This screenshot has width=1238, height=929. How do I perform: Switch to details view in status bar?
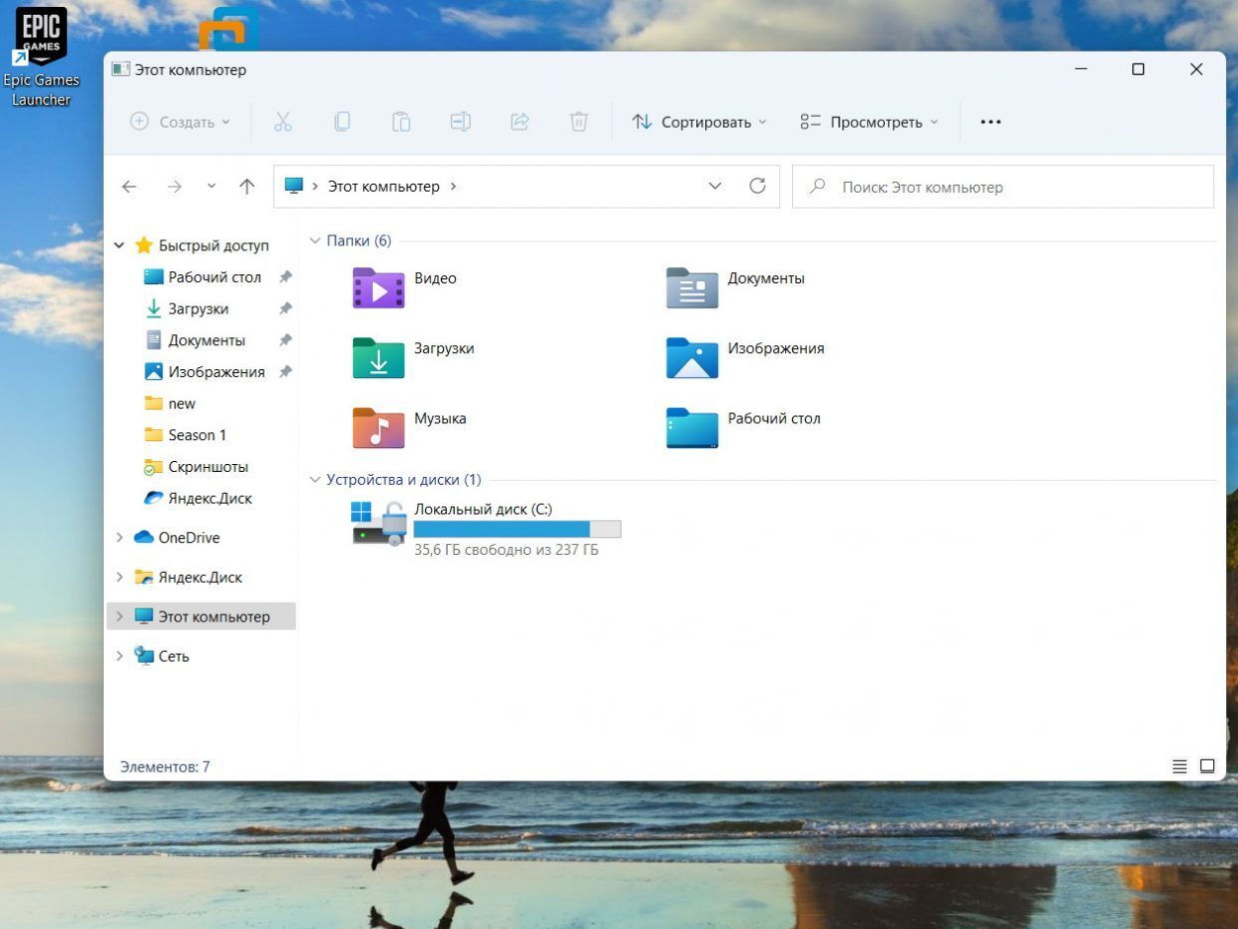click(x=1179, y=766)
